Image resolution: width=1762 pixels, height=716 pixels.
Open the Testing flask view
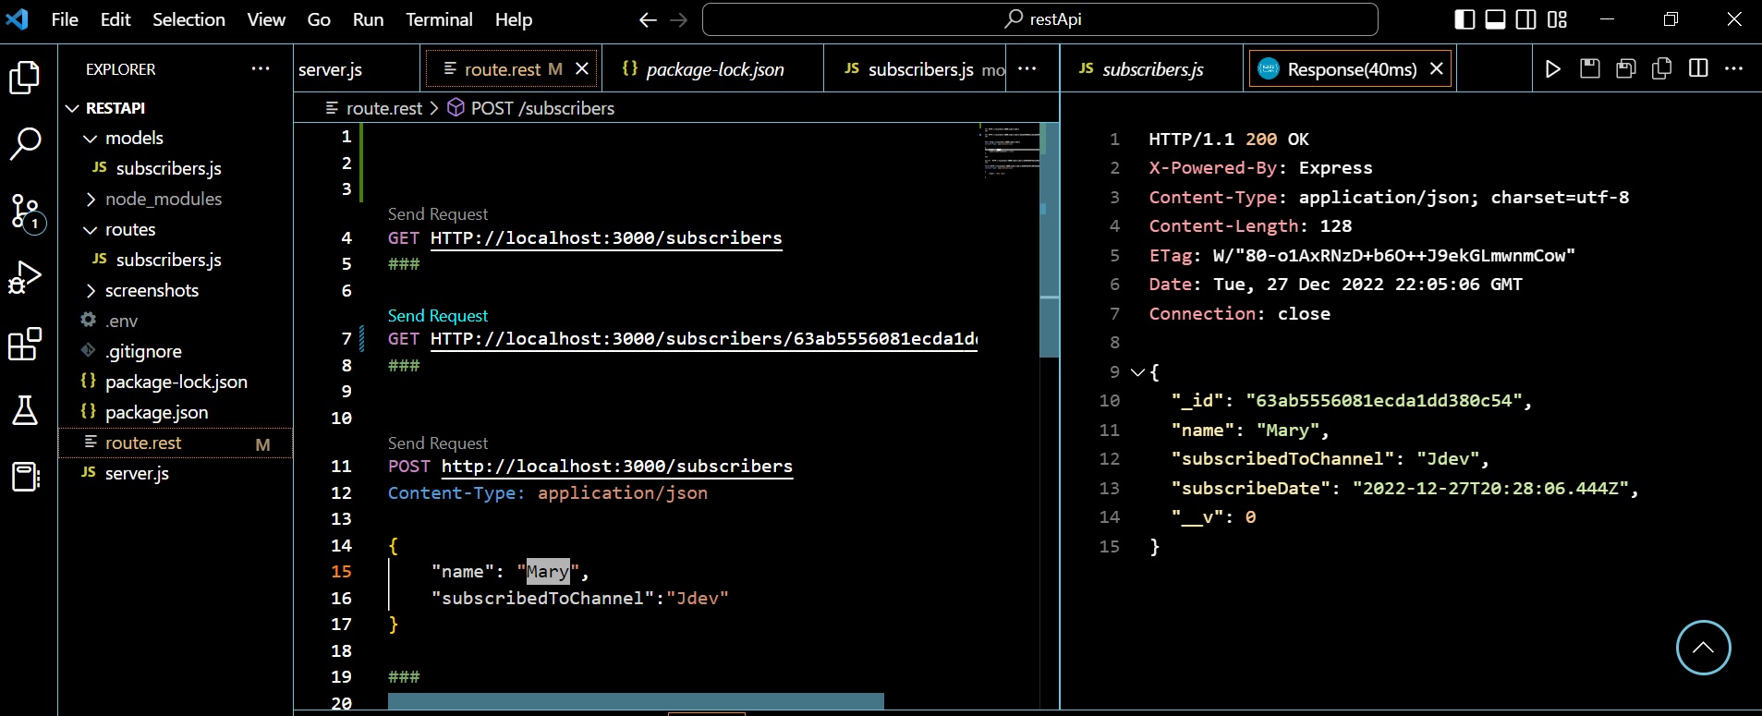(x=25, y=410)
